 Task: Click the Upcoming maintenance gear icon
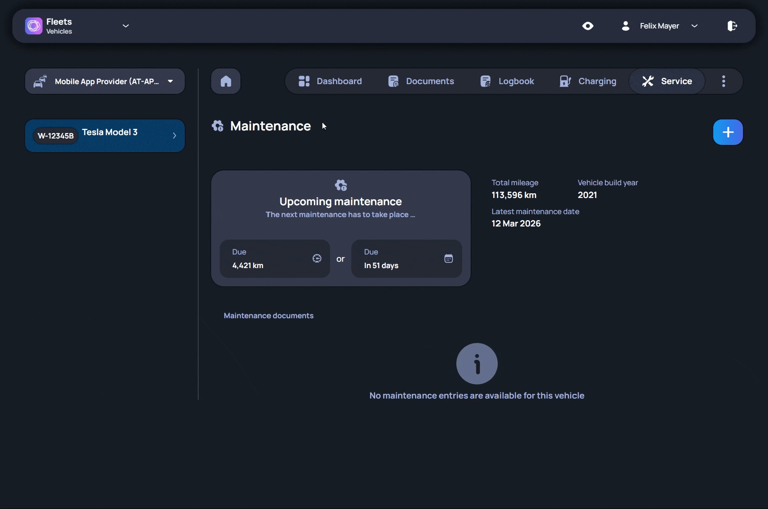coord(341,185)
